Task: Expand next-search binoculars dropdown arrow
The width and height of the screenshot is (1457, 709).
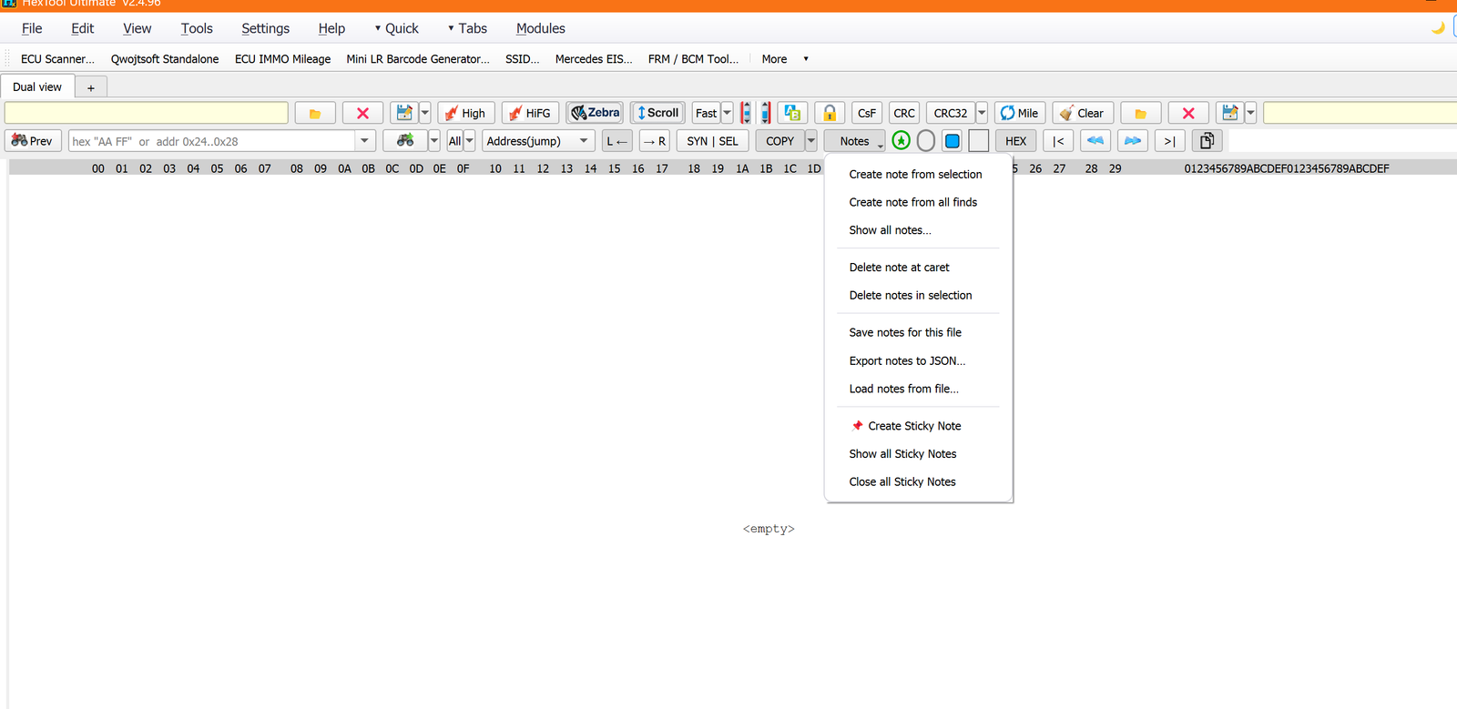Action: click(433, 141)
